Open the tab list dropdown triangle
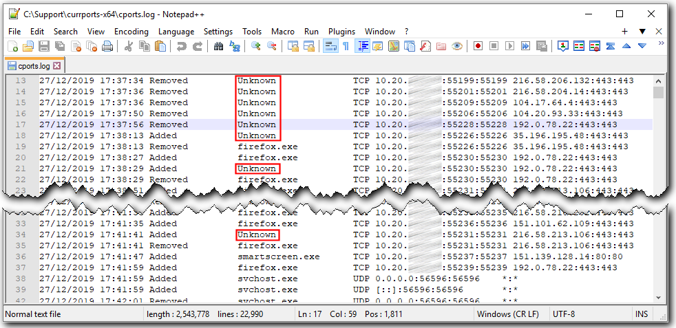Screen dimensions: 676x328 click(642, 32)
